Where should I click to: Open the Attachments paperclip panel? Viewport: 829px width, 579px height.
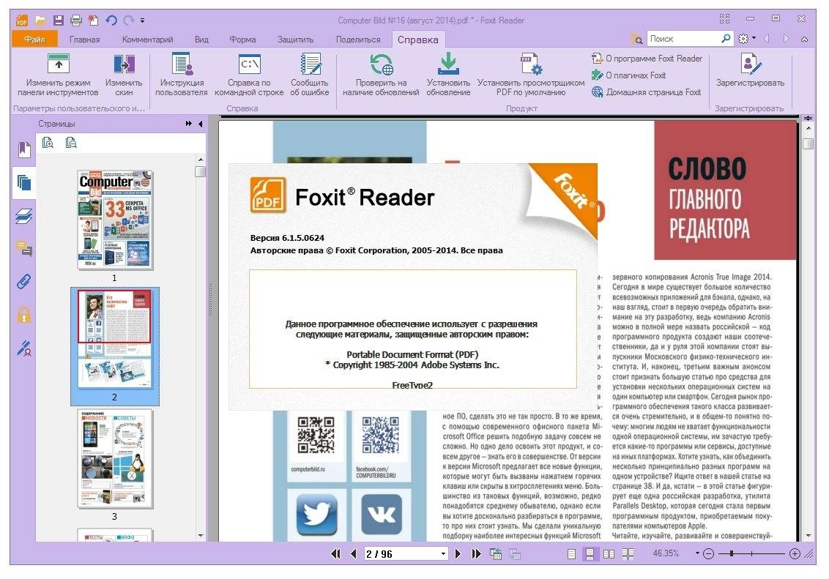(23, 282)
